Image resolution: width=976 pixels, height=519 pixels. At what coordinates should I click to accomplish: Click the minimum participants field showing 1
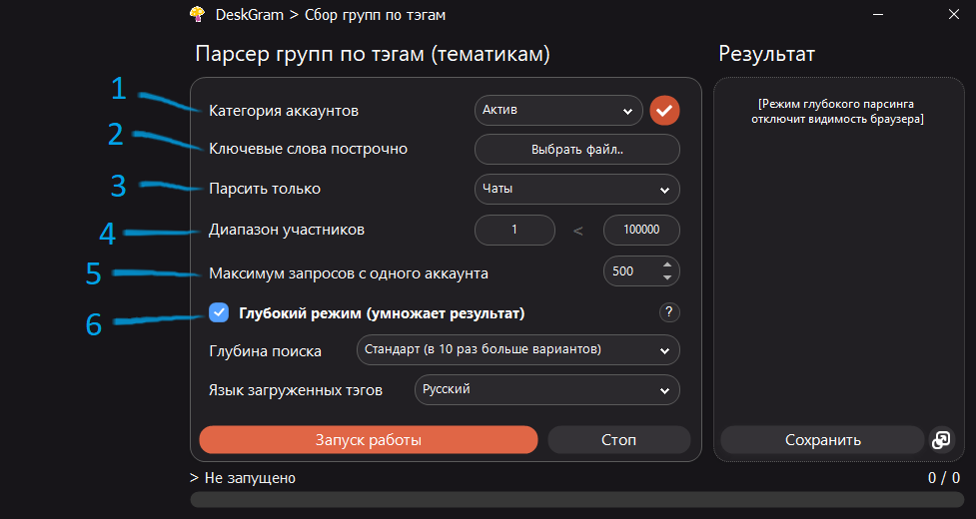click(514, 230)
